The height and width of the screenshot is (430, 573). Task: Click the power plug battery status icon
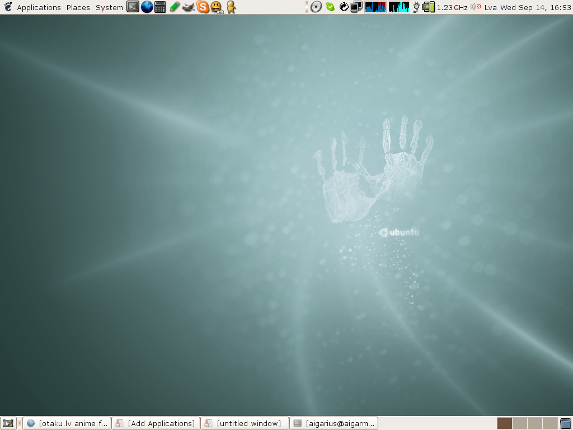[x=416, y=7]
